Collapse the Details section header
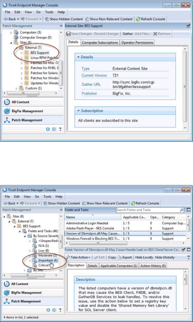 pyautogui.click(x=125, y=57)
